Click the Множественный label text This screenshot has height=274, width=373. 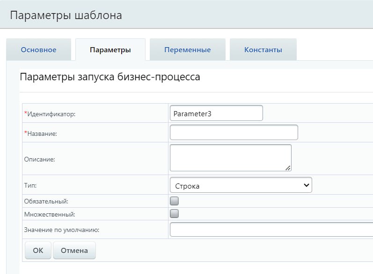[49, 214]
